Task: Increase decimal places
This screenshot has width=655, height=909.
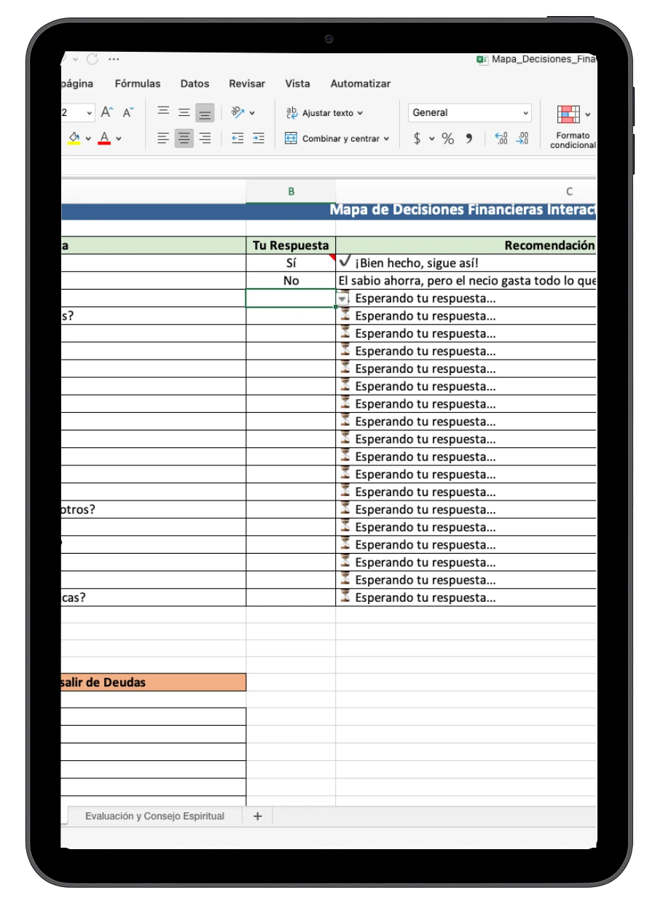Action: (x=501, y=139)
